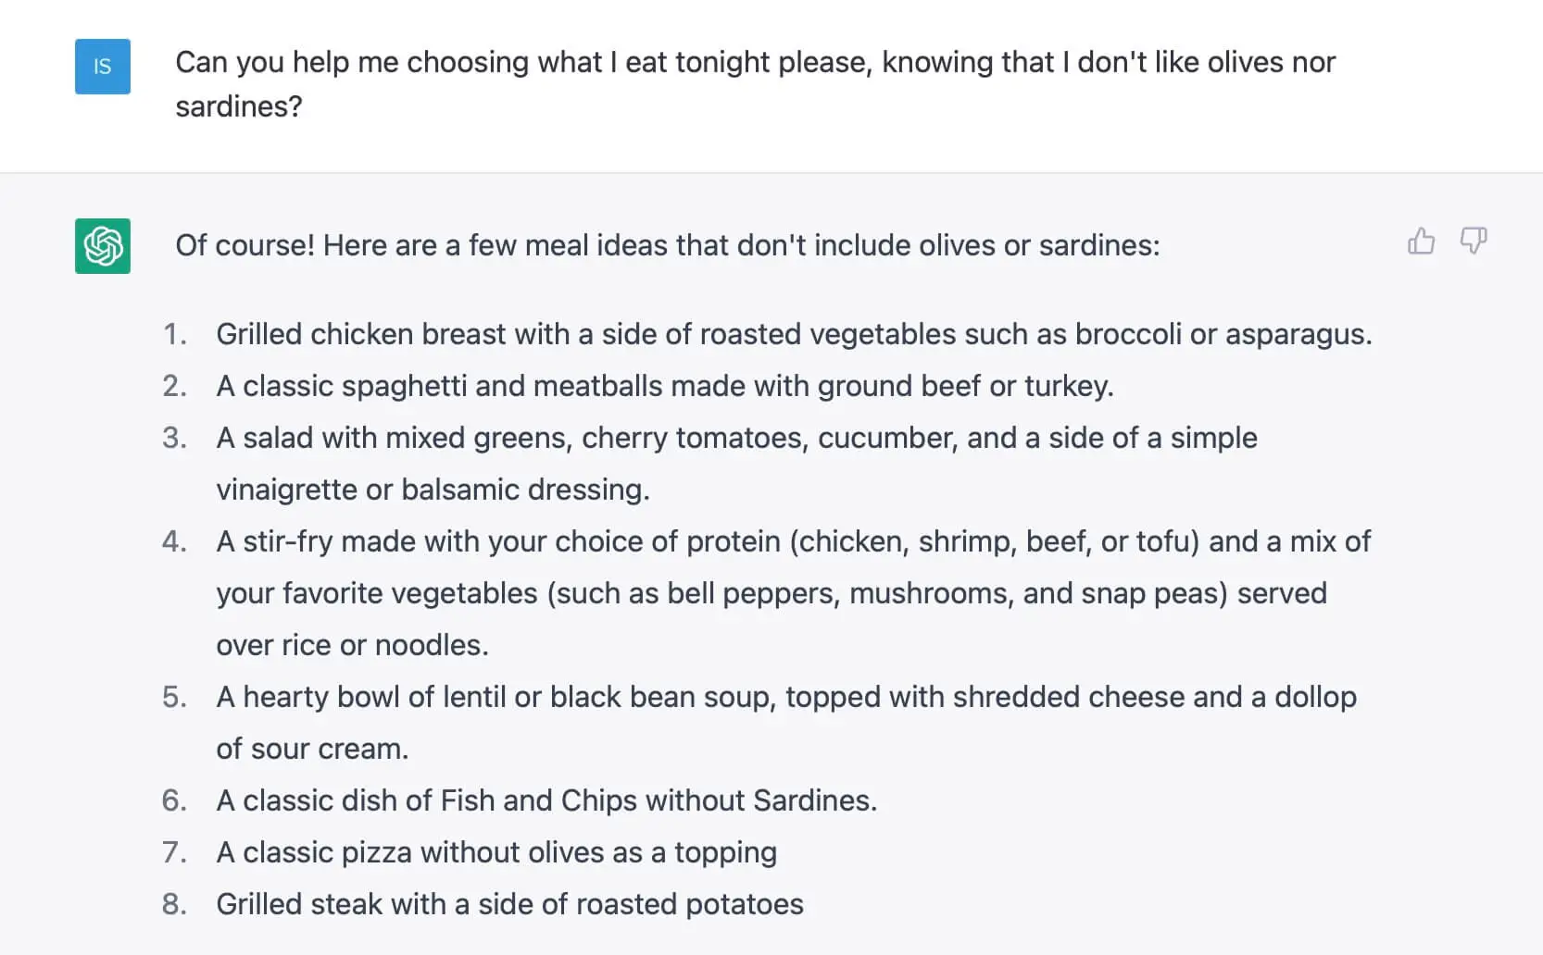Click the thumbs up icon

1421,242
